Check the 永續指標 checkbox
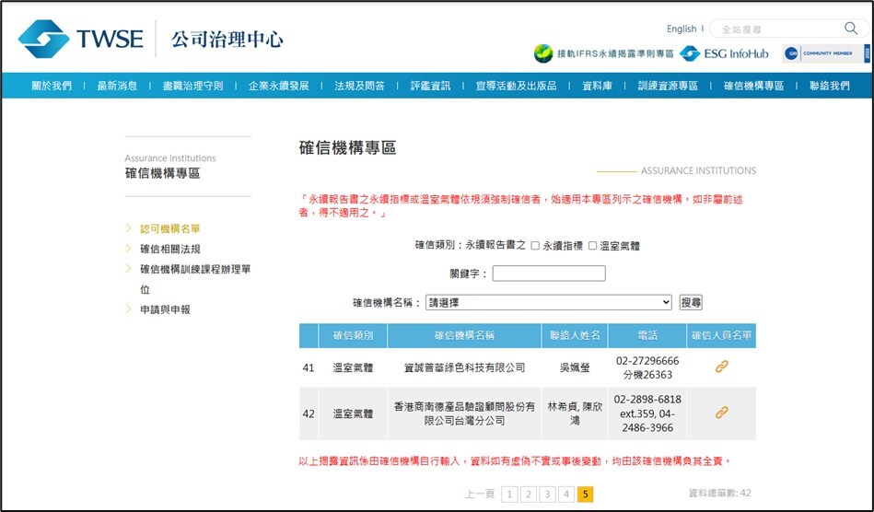This screenshot has width=874, height=512. 535,246
